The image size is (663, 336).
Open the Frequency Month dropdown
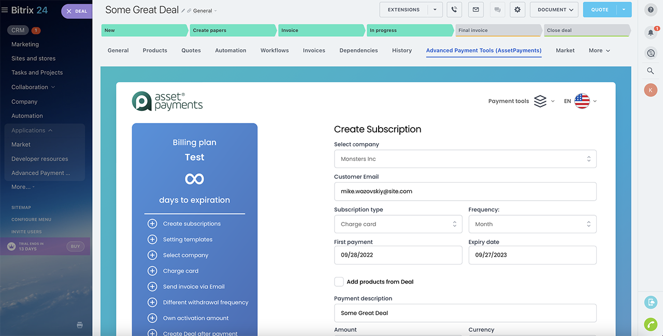(x=532, y=224)
